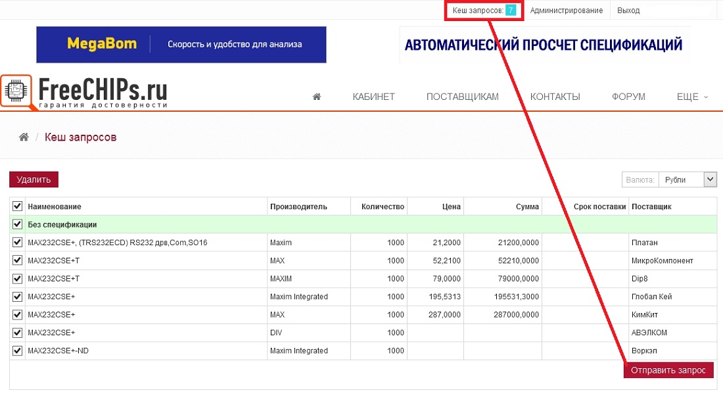Click the manufacturer cell MAXIM
Image resolution: width=723 pixels, height=403 pixels.
(281, 279)
